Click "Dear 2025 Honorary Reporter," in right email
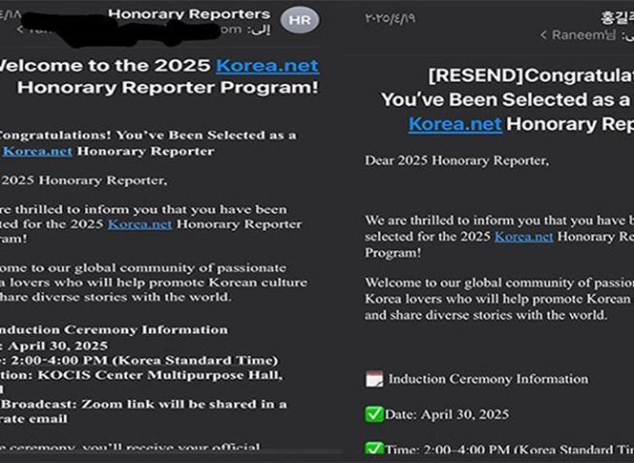Viewport: 634px width, 463px height. pyautogui.click(x=457, y=161)
